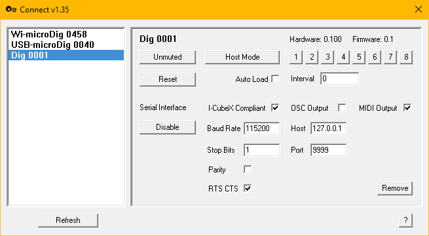Viewport: 429px width, 236px height.
Task: Enable the Parity checkbox
Action: click(x=248, y=170)
